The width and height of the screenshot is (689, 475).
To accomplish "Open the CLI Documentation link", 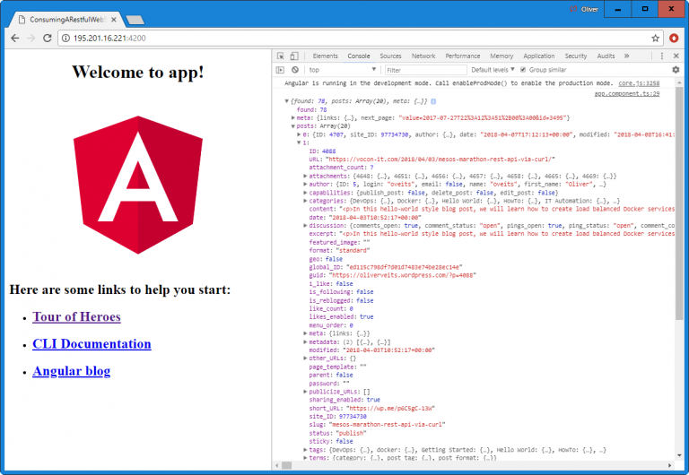I will [x=92, y=343].
